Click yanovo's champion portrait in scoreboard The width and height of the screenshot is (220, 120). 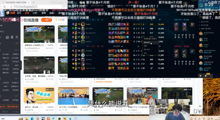tap(83, 60)
